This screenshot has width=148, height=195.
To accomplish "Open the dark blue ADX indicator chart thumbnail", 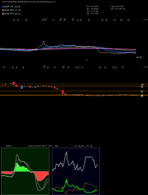I will pyautogui.click(x=76, y=171).
